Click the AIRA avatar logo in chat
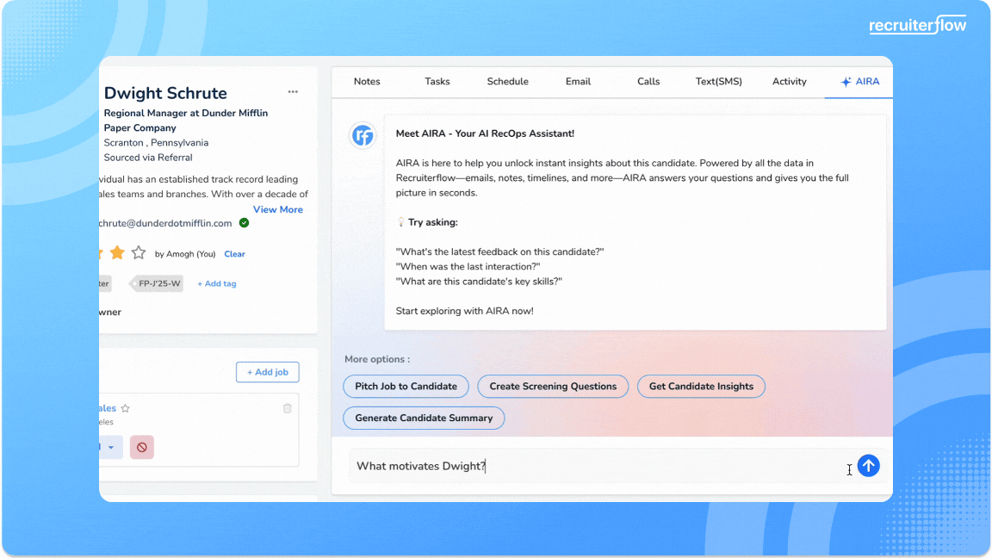Screen dimensions: 992x558 pos(363,135)
